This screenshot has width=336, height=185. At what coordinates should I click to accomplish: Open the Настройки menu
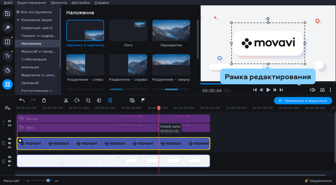click(81, 3)
